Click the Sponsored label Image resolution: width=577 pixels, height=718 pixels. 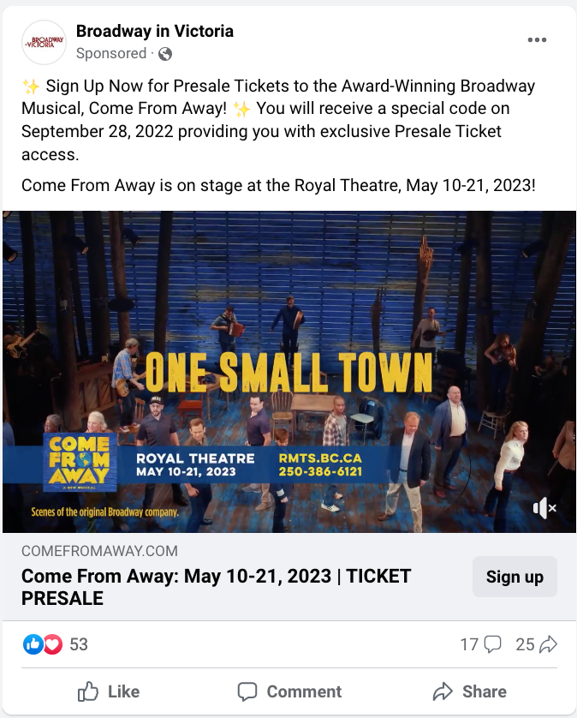(111, 53)
